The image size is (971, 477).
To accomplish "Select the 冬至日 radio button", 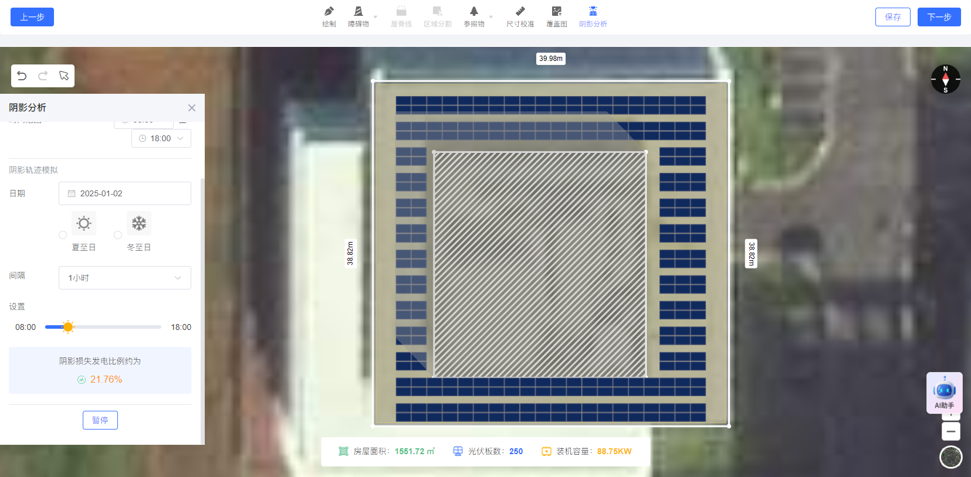I will point(118,235).
